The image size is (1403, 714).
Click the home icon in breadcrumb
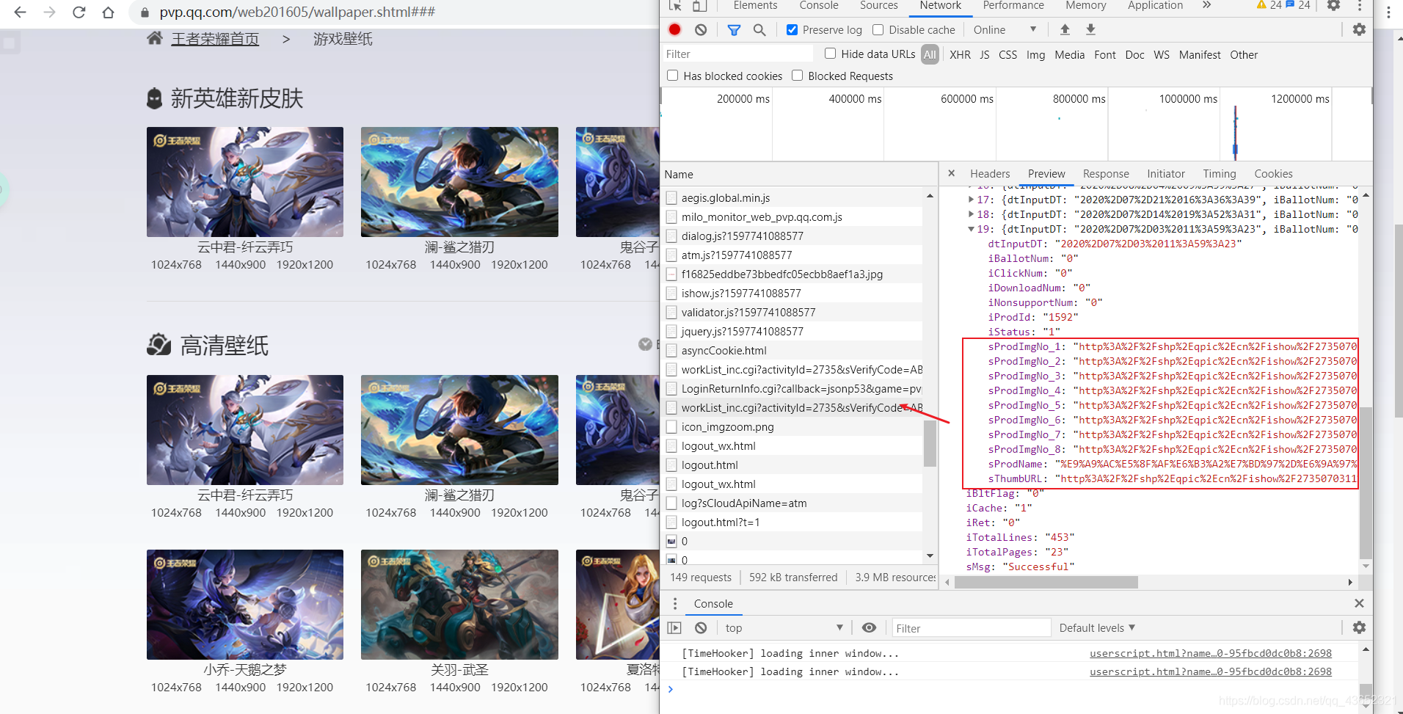(155, 38)
